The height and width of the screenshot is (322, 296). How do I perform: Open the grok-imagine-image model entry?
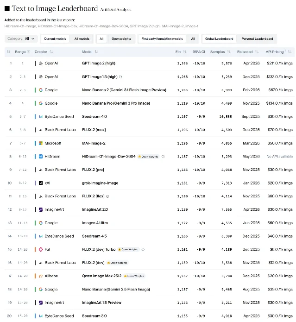[x=100, y=183]
